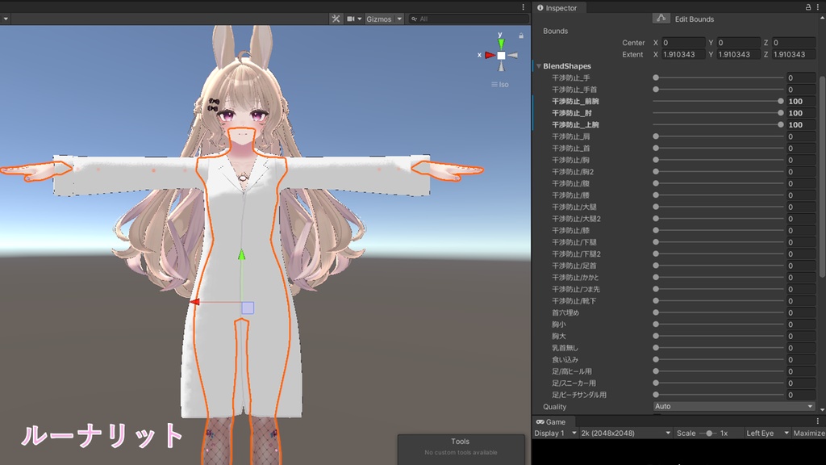Click the 干渉防止_肘 blendshape slider

pos(718,113)
